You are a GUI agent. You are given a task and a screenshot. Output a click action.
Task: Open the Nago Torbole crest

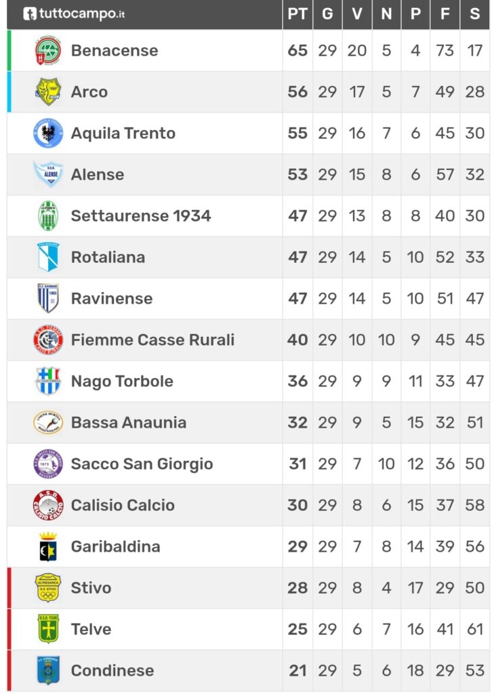coord(48,381)
